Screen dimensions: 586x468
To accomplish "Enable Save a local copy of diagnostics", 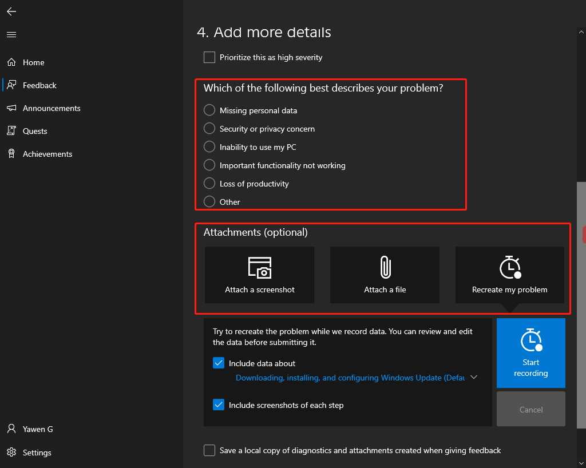I will [x=209, y=450].
